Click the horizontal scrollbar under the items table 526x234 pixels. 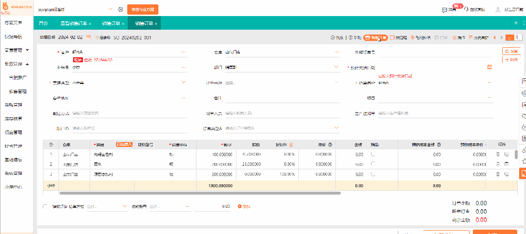(x=200, y=193)
